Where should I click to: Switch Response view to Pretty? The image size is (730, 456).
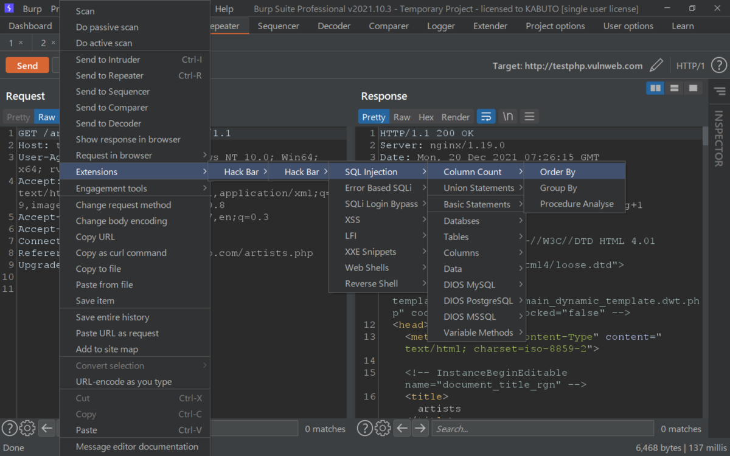[374, 117]
